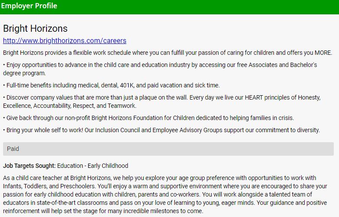Click the flexible work schedule intro sentence
This screenshot has width=339, height=217.
(167, 53)
